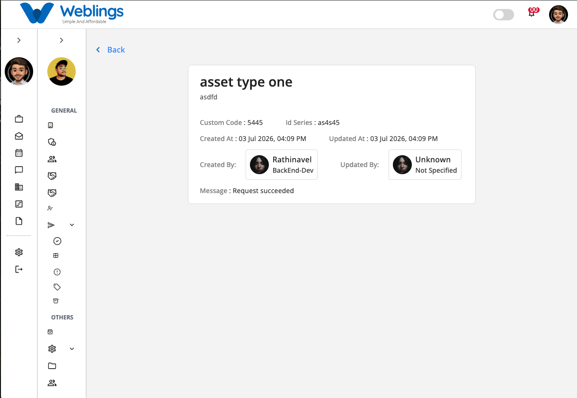
Task: Open the blank document page icon
Action: tap(19, 221)
